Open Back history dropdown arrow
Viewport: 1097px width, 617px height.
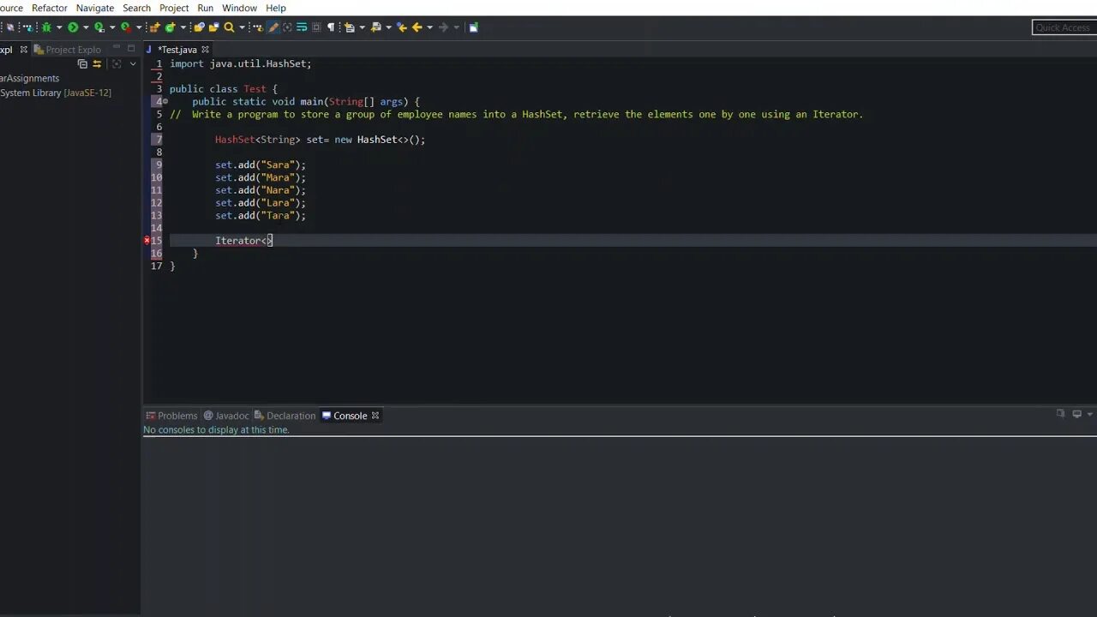click(x=429, y=27)
